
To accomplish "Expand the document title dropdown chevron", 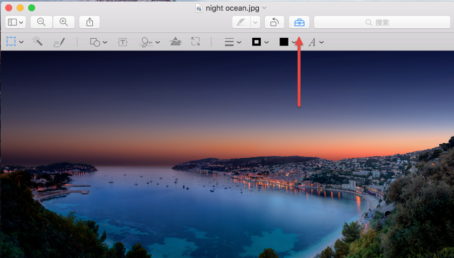I will 264,8.
